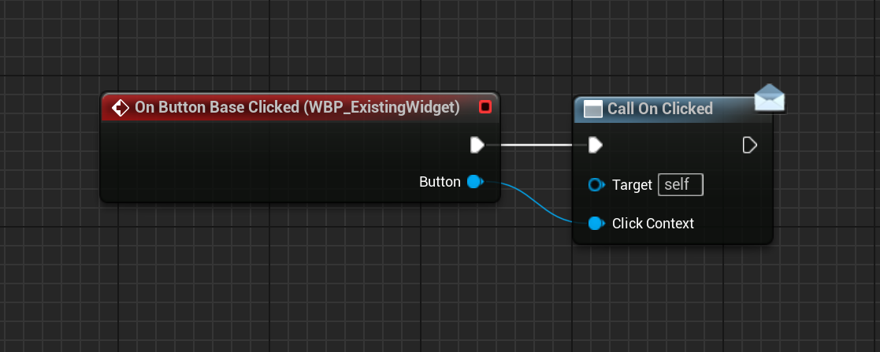Click the blue wire from Button to Click Context

click(536, 202)
